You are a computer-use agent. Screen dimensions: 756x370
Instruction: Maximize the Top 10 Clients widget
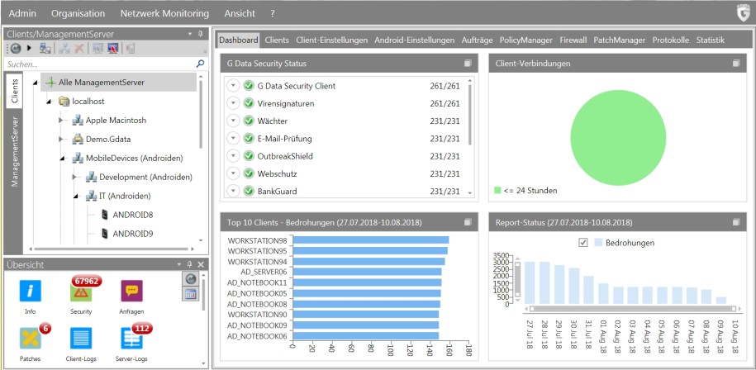coord(467,222)
